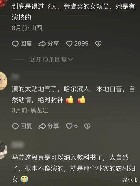This screenshot has width=140, height=186.
Task: Open the avatar of the 马苏 commenter
Action: [x=3, y=150]
